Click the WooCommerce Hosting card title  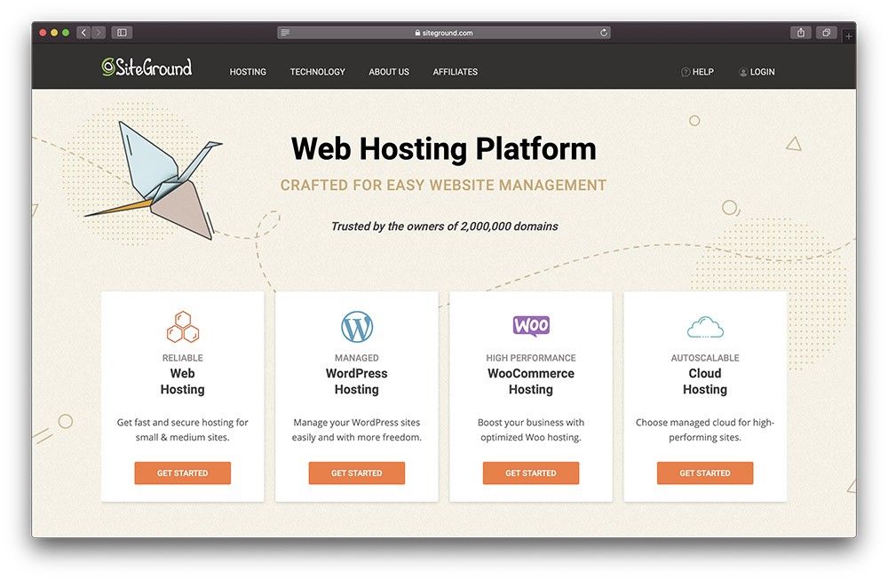pos(531,381)
